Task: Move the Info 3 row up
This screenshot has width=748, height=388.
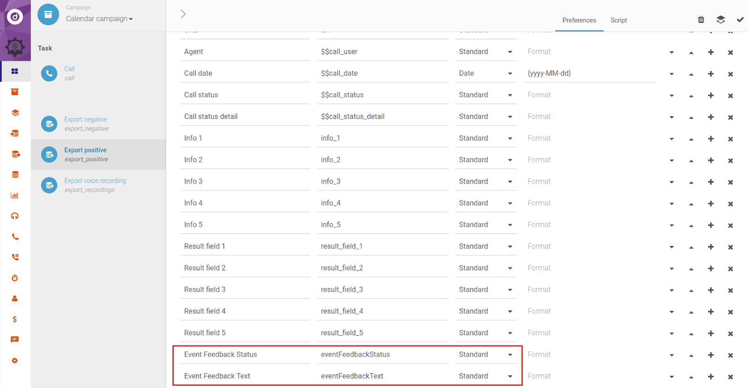Action: (691, 182)
